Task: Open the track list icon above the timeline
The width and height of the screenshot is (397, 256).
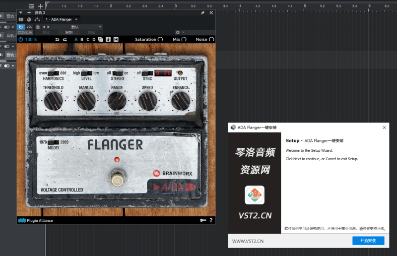Action: point(31,6)
